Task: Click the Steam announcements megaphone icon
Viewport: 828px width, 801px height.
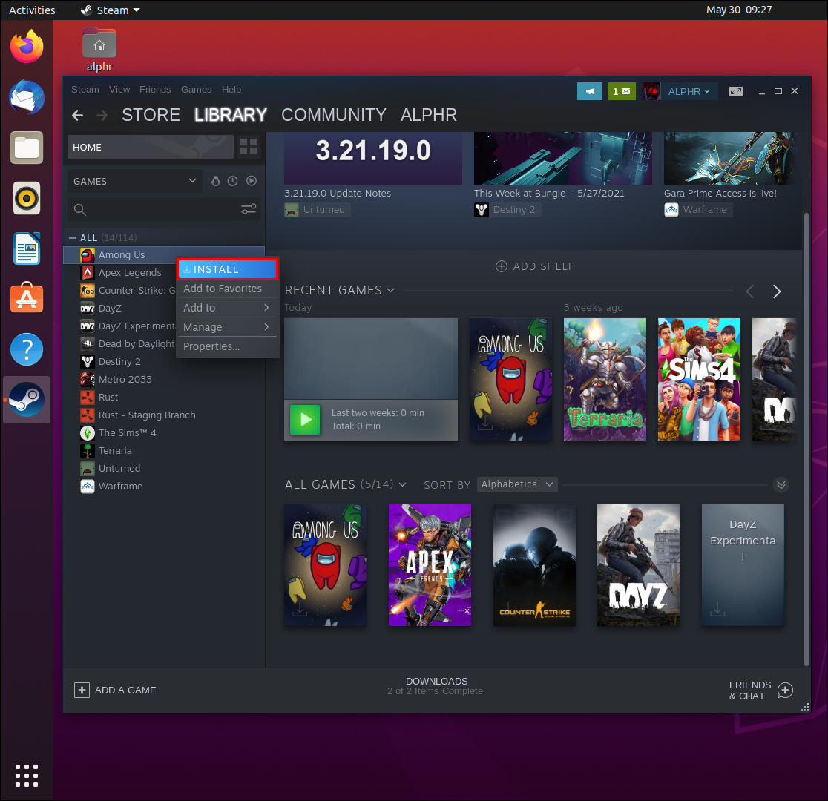Action: point(589,91)
